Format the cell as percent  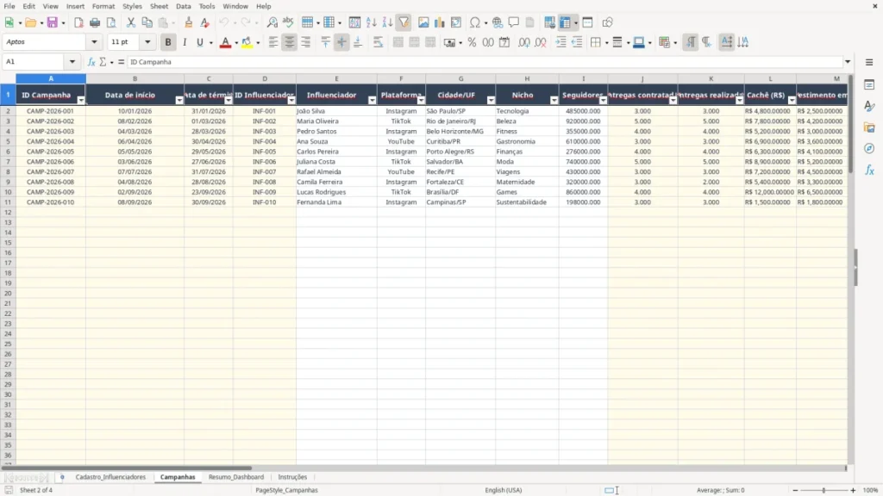[x=472, y=42]
